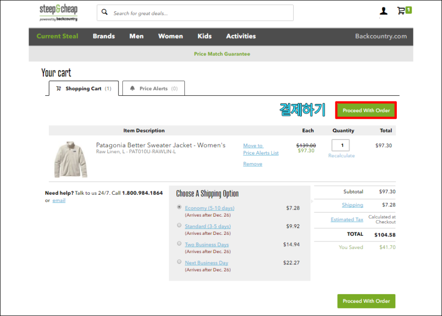Open Standard (3-5 days) shipping details link
This screenshot has height=316, width=442.
pos(208,226)
